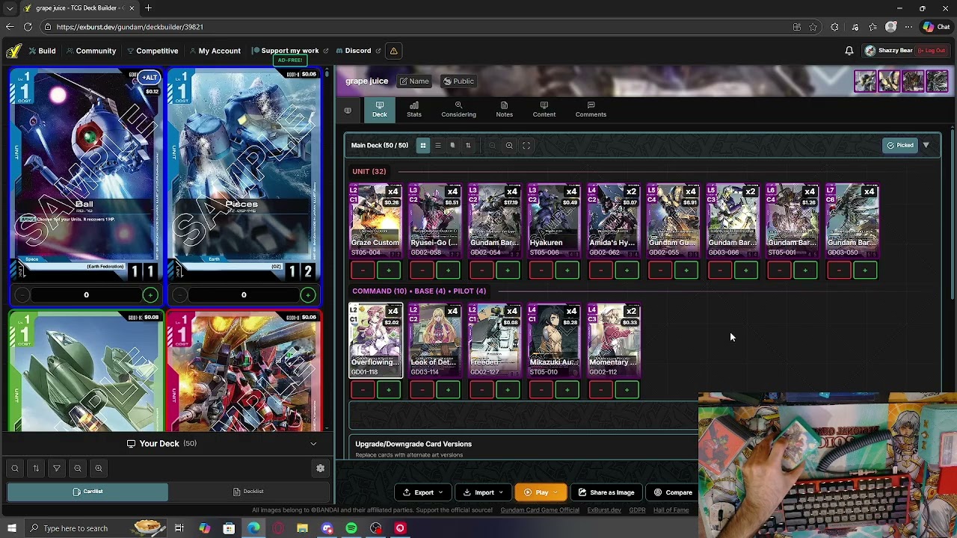Zoom in card list thumbnails
957x538 pixels.
click(99, 469)
